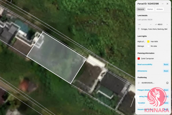The image size is (172, 115).
Task: Select the -8.648125035 coordinate text
Action: [x=148, y=83]
